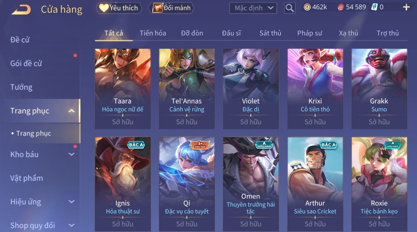
Task: Select the Tiến hóa tab
Action: pos(153,33)
